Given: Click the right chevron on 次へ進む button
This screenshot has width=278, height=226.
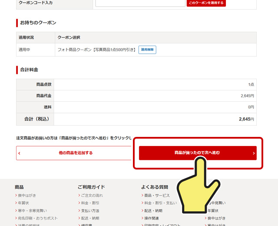Looking at the screenshot, I should (254, 153).
